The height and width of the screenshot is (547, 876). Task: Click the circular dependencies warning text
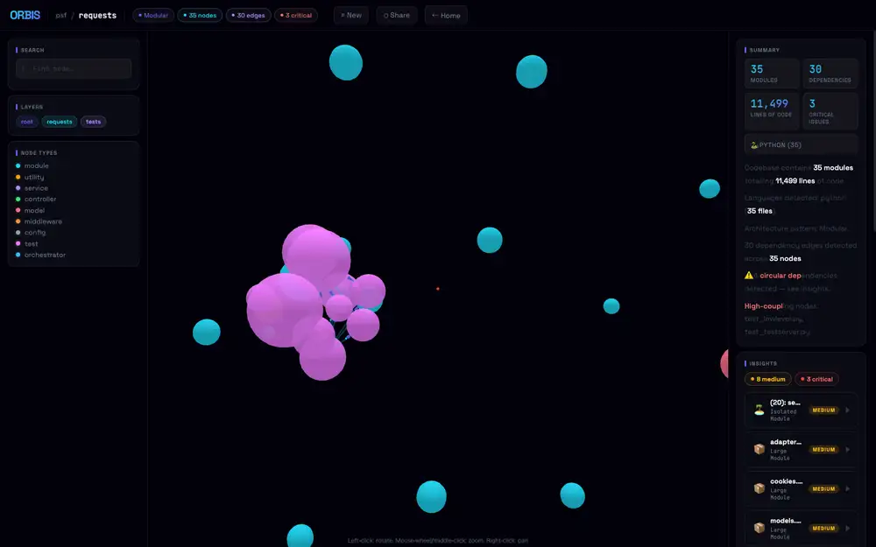tap(798, 275)
